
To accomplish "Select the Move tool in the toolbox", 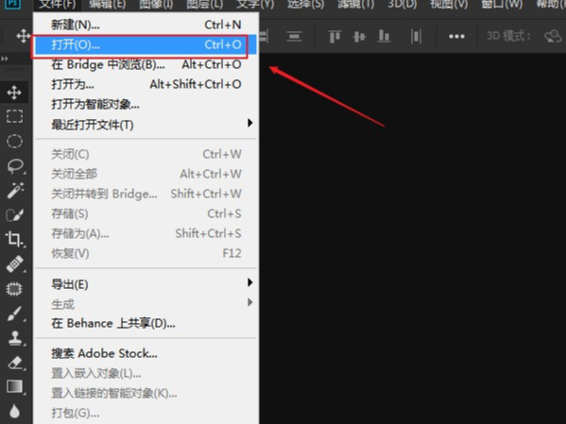I will [14, 93].
